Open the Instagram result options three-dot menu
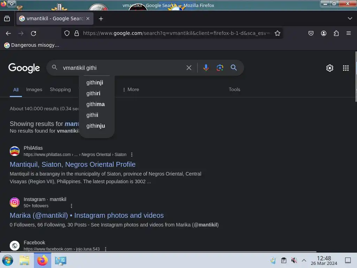This screenshot has width=357, height=268. pyautogui.click(x=71, y=206)
